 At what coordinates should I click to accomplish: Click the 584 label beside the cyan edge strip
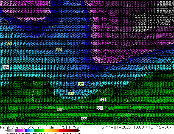6,67
